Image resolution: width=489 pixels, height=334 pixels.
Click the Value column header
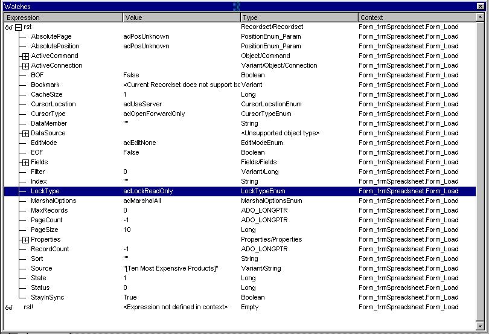pos(181,18)
